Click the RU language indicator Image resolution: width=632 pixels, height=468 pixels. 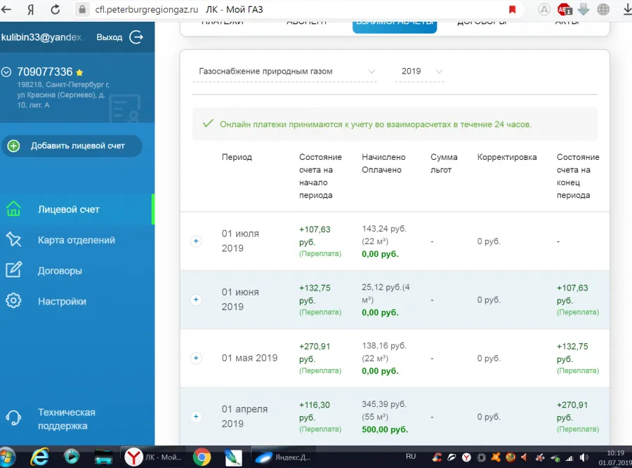[411, 456]
